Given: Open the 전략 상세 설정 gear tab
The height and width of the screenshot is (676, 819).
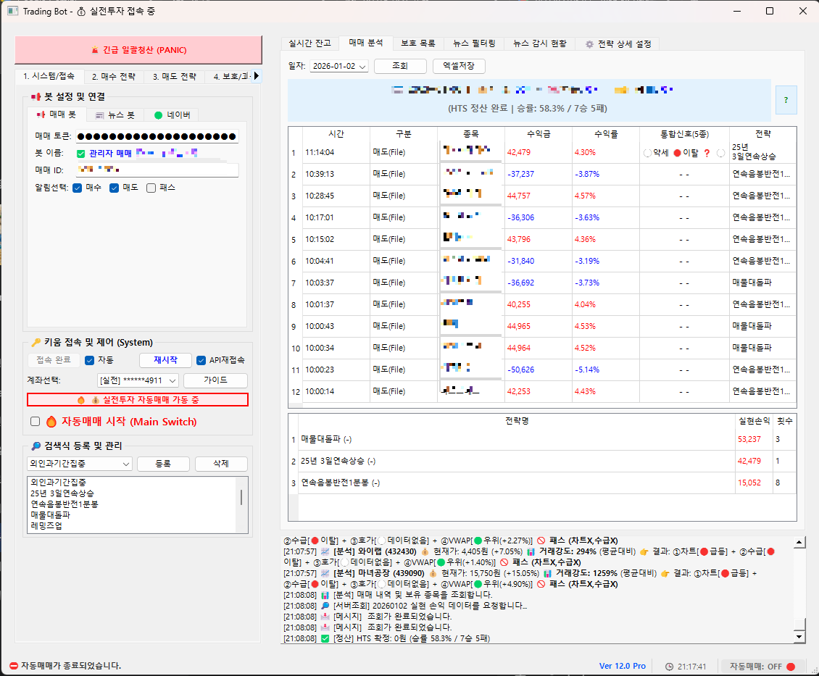Looking at the screenshot, I should pyautogui.click(x=618, y=44).
